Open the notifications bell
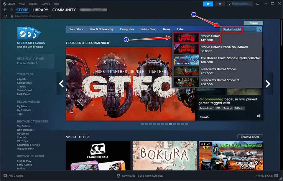Image resolution: width=283 pixels, height=181 pixels. coord(220,4)
